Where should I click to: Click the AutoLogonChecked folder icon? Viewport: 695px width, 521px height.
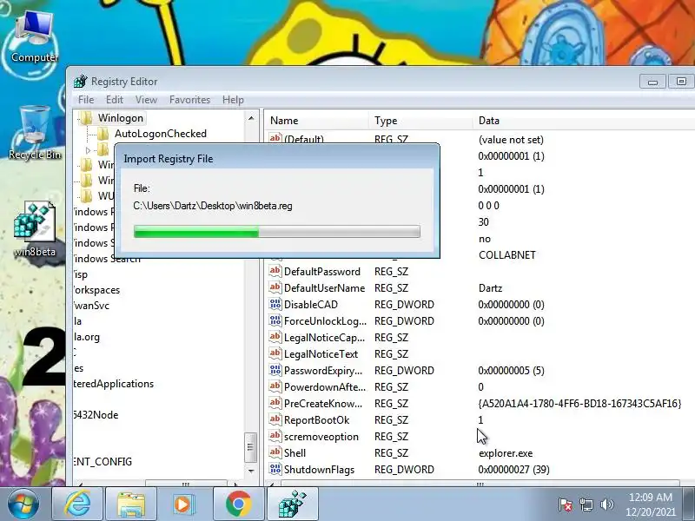click(x=103, y=134)
